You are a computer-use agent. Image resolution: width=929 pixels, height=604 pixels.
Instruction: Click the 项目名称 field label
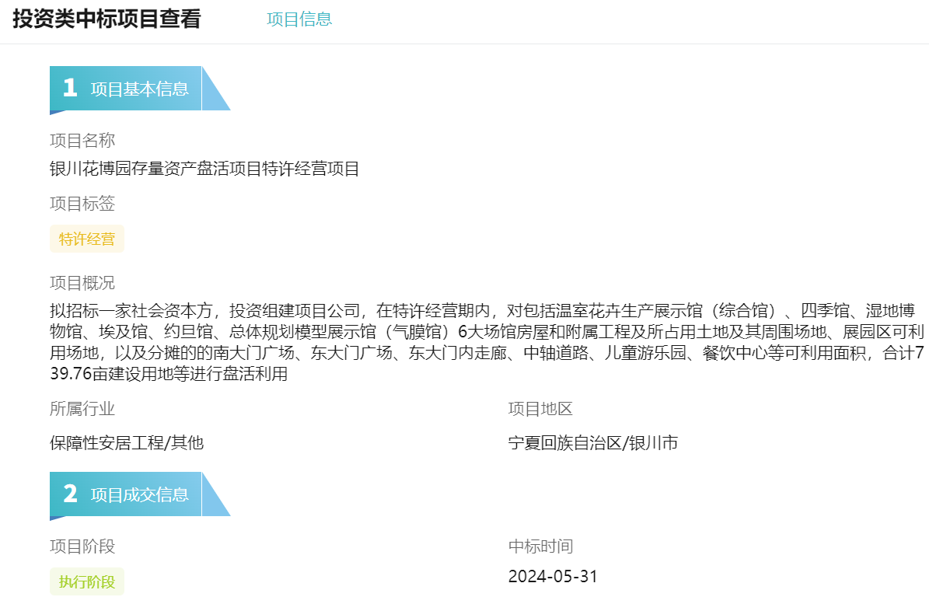82,141
